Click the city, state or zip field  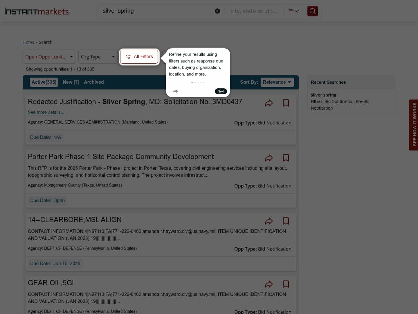(254, 11)
